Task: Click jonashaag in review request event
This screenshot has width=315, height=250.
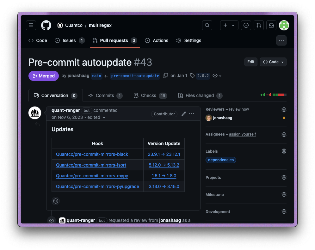Action: coord(170,220)
